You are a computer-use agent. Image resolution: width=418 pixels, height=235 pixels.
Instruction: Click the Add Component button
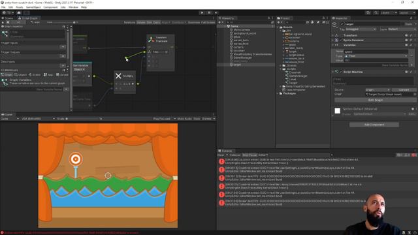[374, 125]
